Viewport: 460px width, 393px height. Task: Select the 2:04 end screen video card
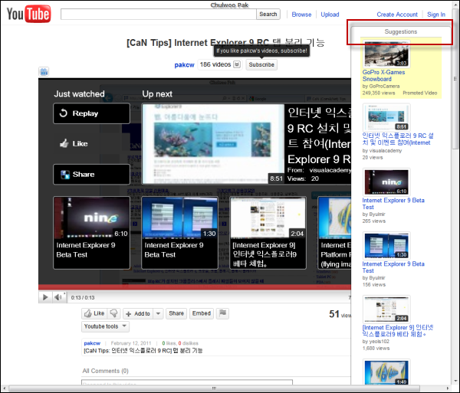point(268,233)
